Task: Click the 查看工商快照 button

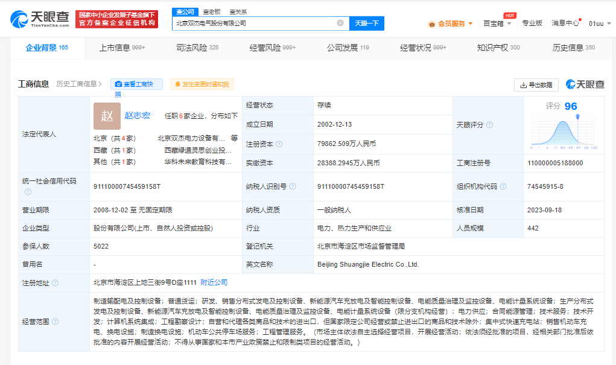Action: pos(137,84)
